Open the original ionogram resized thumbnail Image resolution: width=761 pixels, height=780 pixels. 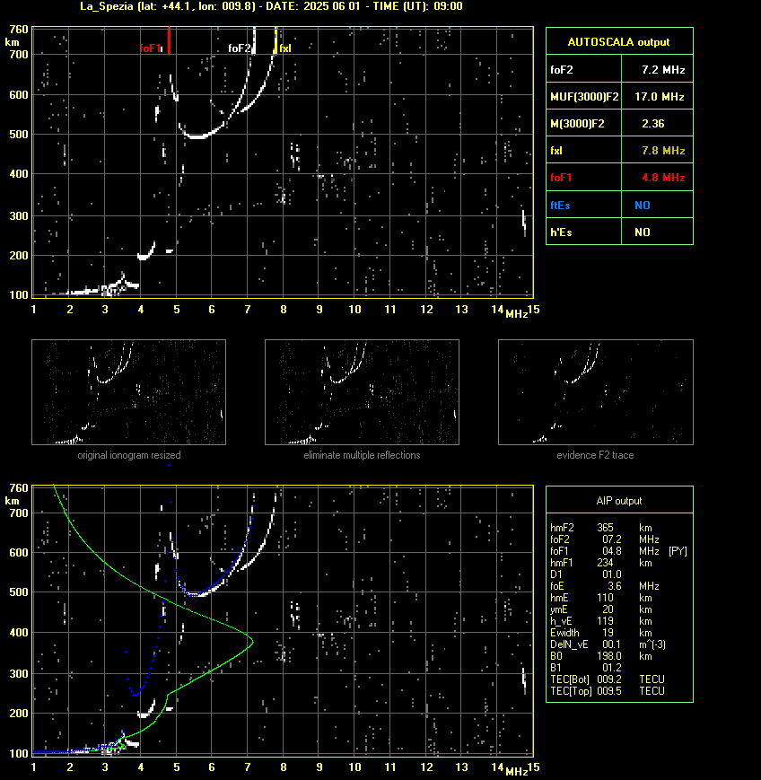coord(129,392)
